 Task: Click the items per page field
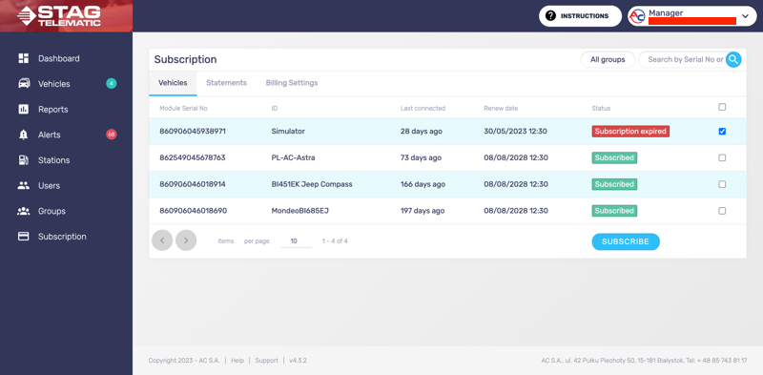click(x=296, y=241)
